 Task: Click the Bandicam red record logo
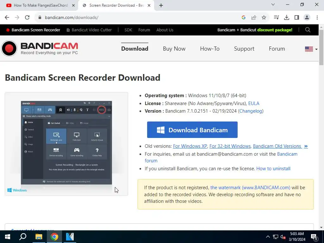[9, 48]
